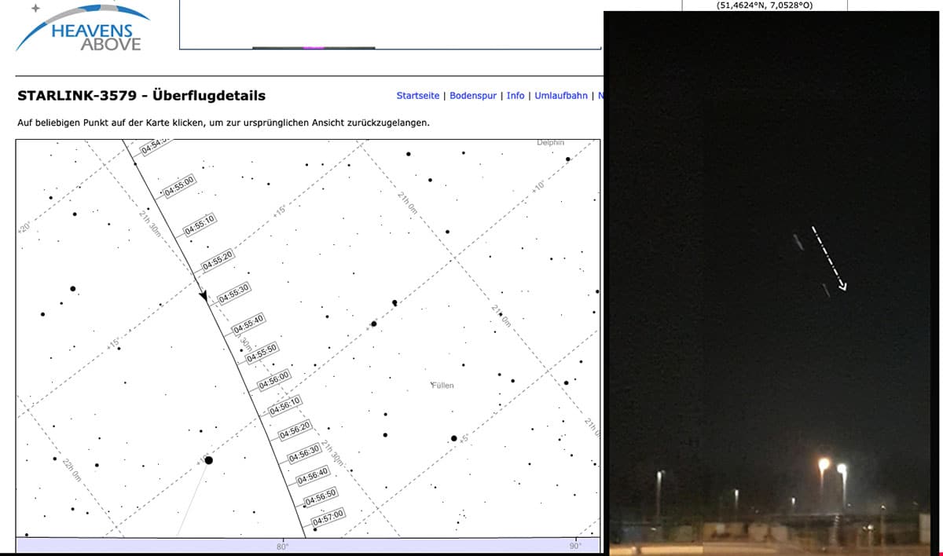Open the Umlaufbahn link
The width and height of the screenshot is (943, 556).
[x=561, y=96]
